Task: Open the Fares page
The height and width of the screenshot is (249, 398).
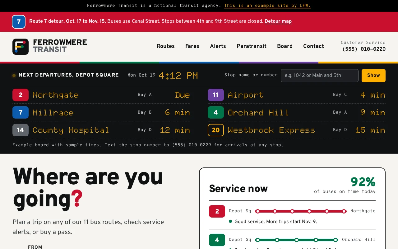Action: [x=192, y=46]
